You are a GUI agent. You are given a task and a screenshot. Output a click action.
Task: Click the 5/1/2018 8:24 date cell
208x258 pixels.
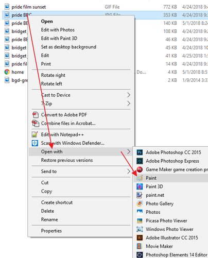[x=195, y=23]
